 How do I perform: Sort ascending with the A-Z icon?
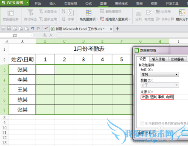(63, 11)
